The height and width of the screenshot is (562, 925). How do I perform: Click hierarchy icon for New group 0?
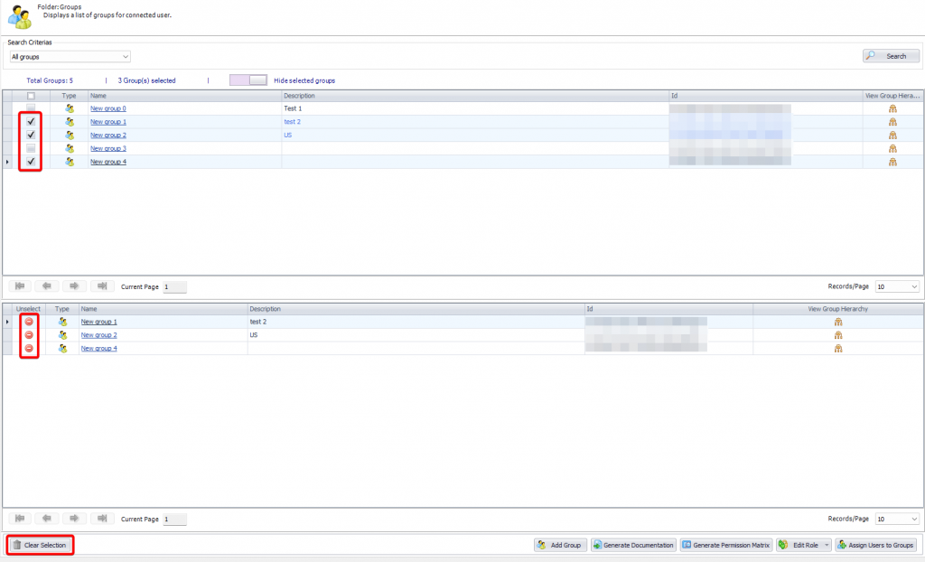click(x=892, y=108)
